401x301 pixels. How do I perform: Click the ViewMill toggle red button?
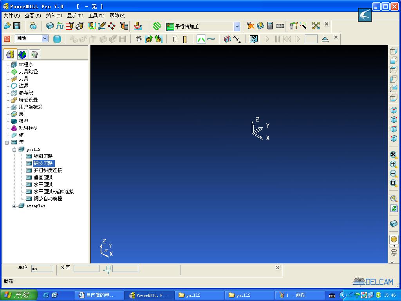click(x=7, y=39)
